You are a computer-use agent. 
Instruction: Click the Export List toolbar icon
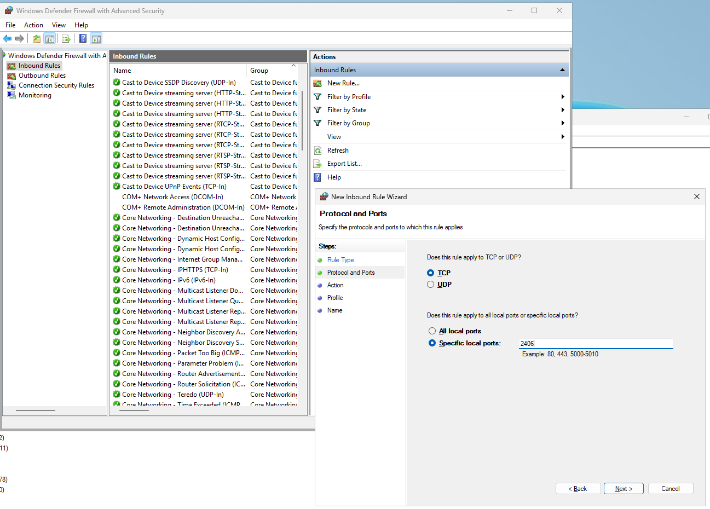(66, 38)
